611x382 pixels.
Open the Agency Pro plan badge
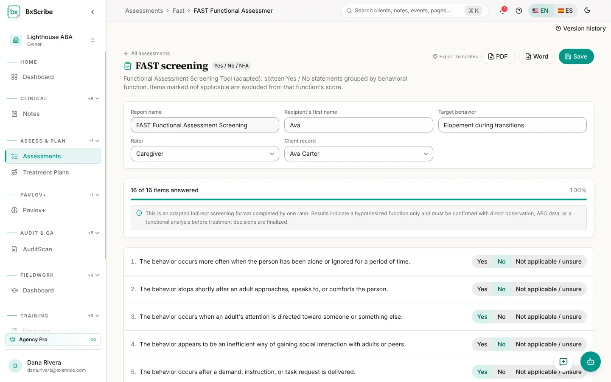coord(53,340)
